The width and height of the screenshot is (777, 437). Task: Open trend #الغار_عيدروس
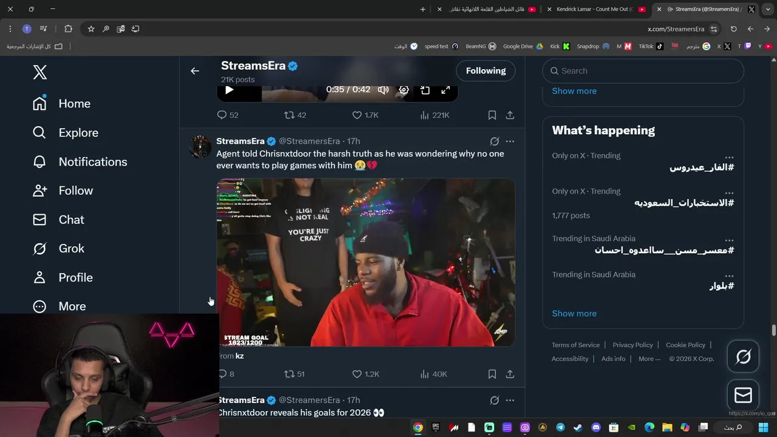pyautogui.click(x=702, y=168)
